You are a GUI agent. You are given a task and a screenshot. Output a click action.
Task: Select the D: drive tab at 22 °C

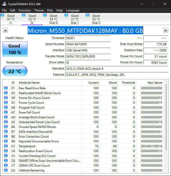coord(32,19)
